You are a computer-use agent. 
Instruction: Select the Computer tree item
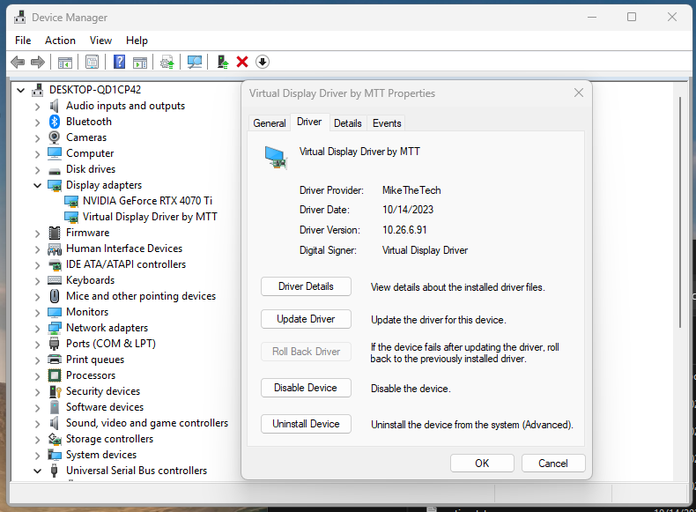90,153
